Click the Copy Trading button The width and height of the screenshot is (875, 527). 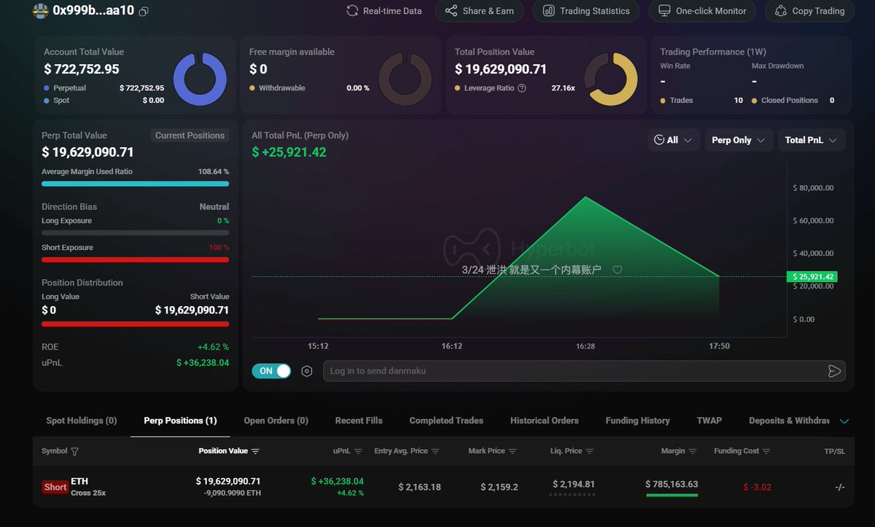[809, 11]
